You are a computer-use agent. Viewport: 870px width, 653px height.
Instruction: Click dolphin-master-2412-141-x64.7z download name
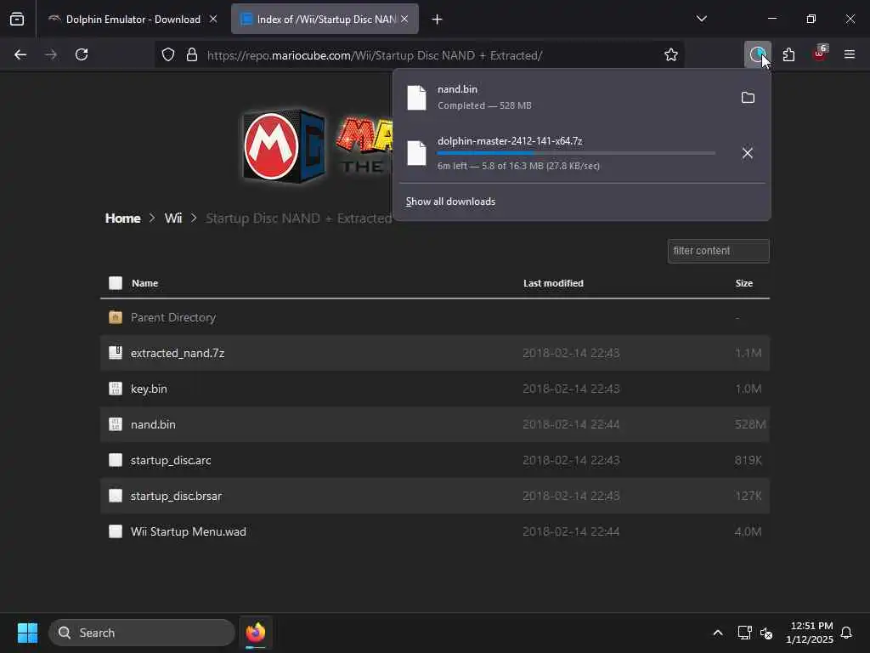click(510, 141)
